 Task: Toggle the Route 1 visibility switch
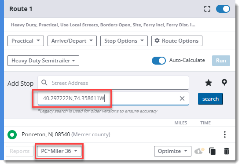223,9
